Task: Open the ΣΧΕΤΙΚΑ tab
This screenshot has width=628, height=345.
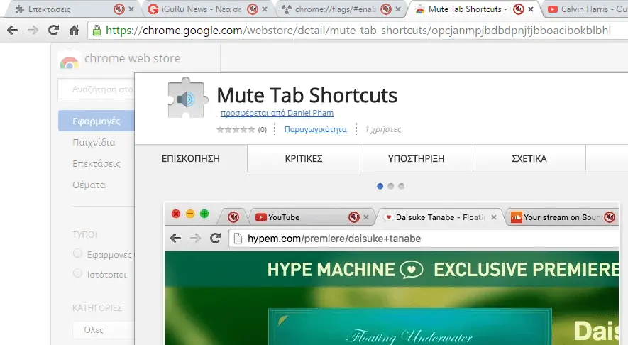Action: (529, 159)
